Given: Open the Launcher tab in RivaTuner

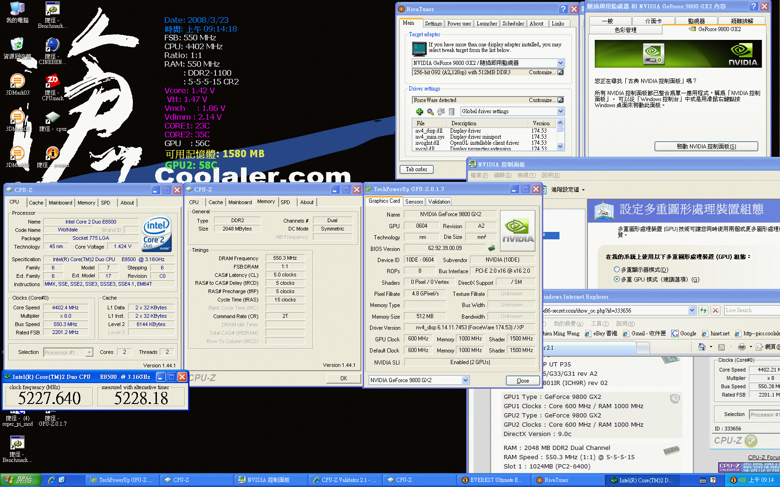Looking at the screenshot, I should (x=487, y=24).
